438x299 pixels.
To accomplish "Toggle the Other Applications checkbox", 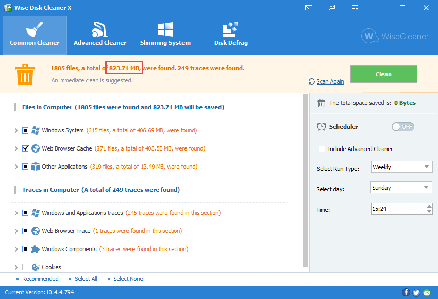I will (25, 167).
